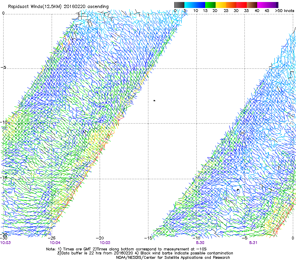Click the yellow 20-25 knots legend swatch

click(x=221, y=5)
